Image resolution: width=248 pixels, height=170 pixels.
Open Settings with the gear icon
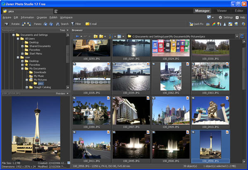[220, 17]
